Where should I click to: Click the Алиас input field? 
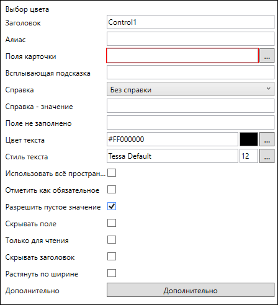pos(191,39)
